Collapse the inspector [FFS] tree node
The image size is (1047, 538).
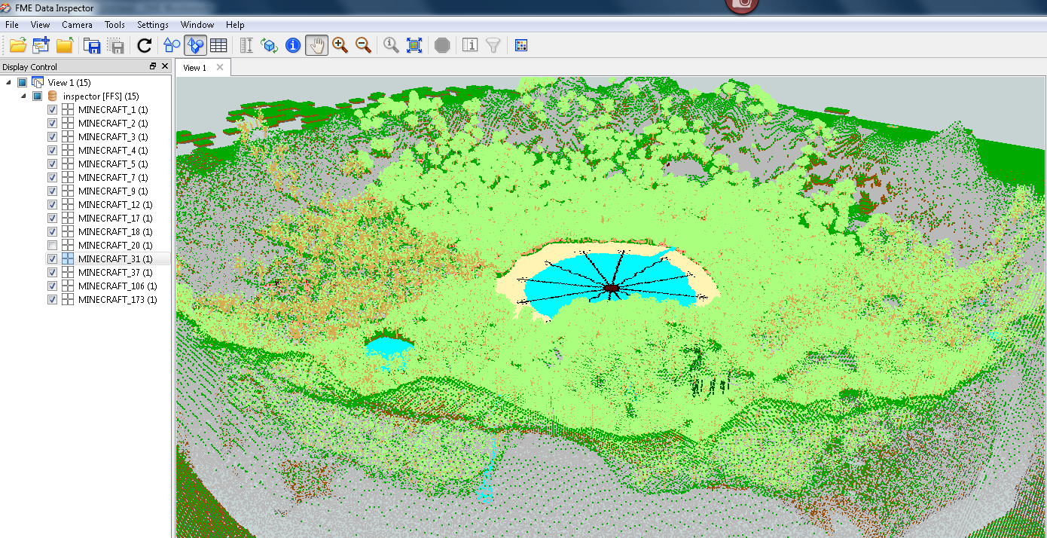[x=23, y=96]
